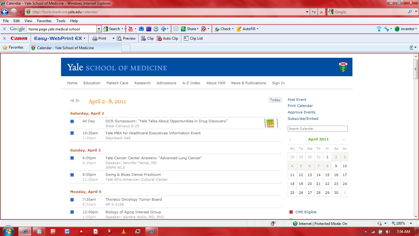
Task: Open the Google toolbar search box dropdown
Action: pos(99,29)
